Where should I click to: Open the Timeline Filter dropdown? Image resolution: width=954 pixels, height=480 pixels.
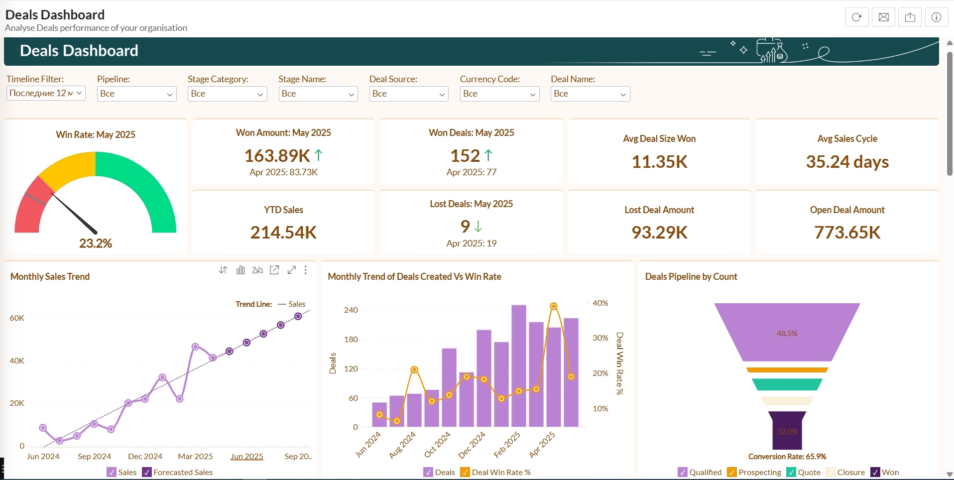click(x=46, y=93)
